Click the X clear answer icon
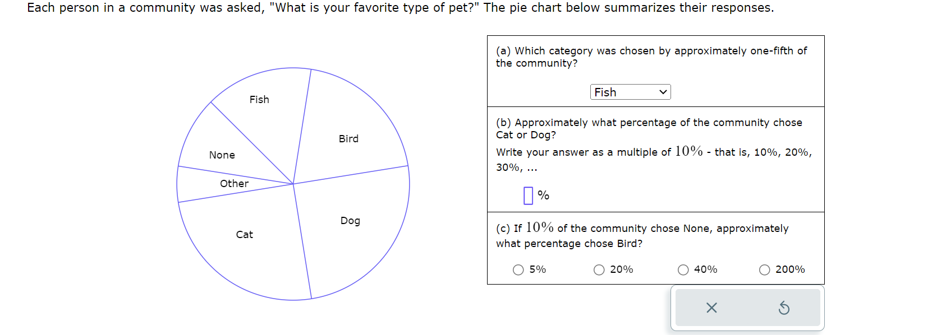Screen dimensions: 946x335 711,308
